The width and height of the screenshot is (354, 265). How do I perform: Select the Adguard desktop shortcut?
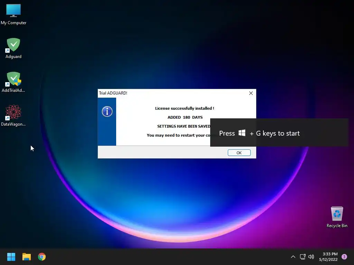[13, 48]
